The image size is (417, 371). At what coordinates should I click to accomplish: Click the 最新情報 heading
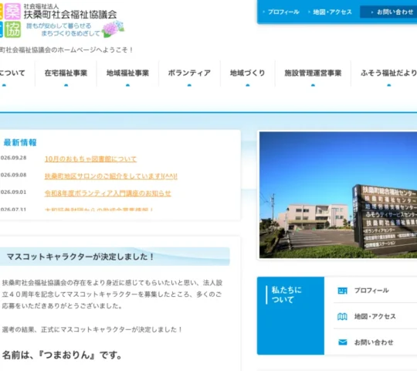(x=20, y=143)
